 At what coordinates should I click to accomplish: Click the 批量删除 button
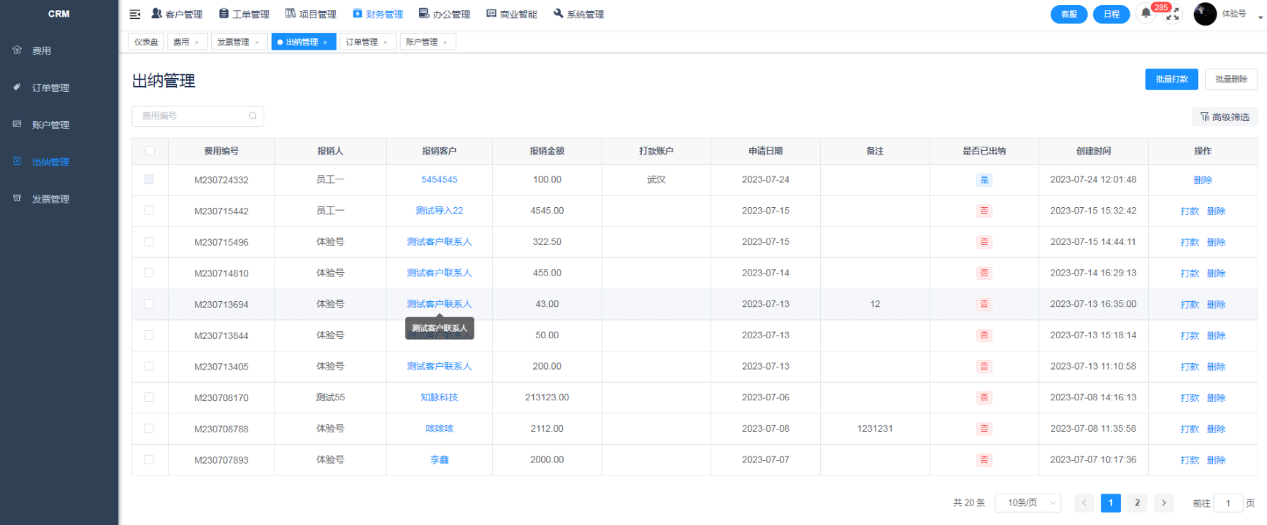1231,79
